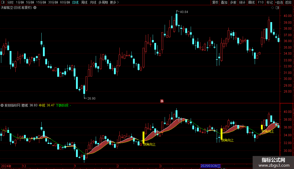294x169 pixels.
Task: Expand the 更多 > timeframe options
Action: (114, 2)
